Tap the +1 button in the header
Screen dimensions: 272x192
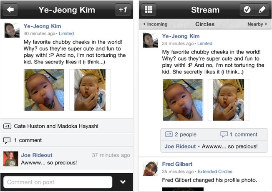pyautogui.click(x=123, y=10)
